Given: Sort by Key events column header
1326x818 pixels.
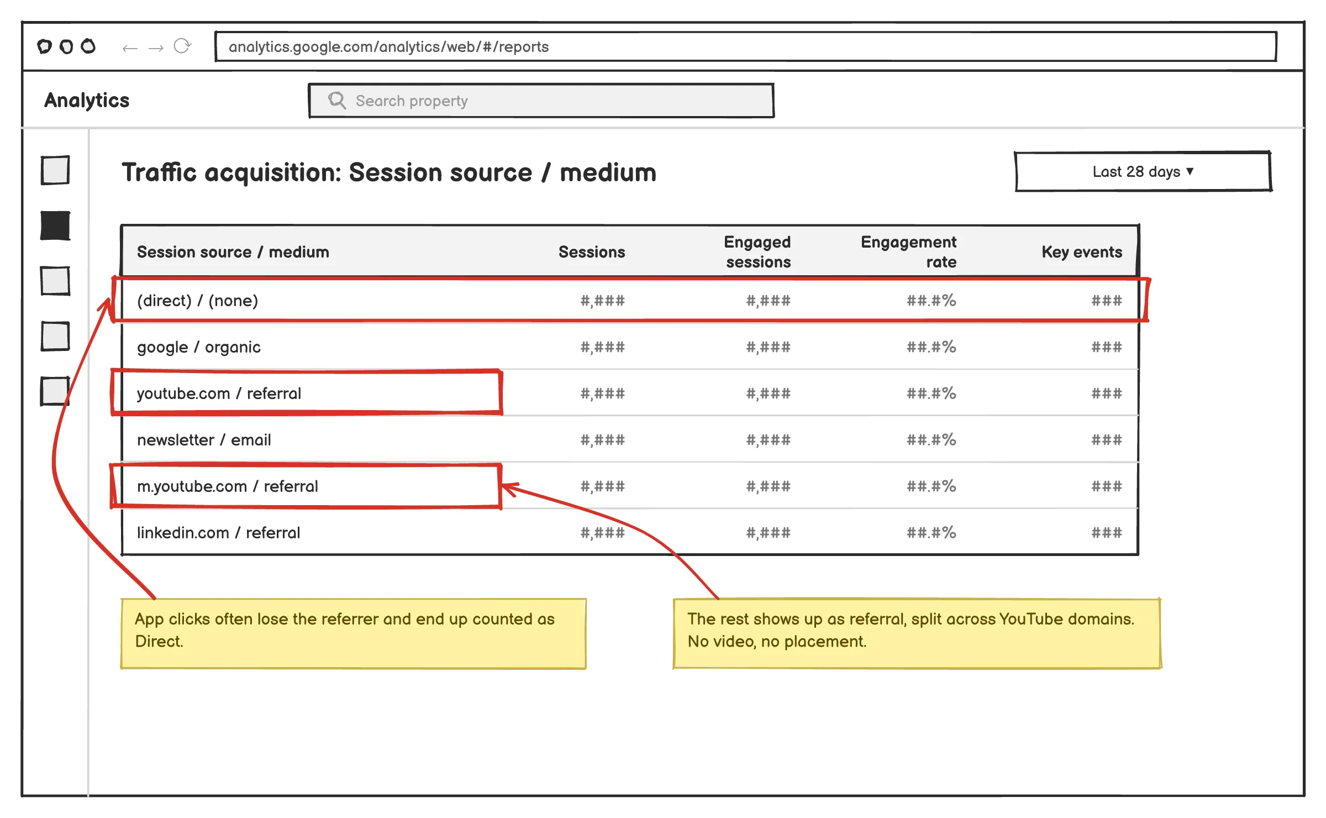Looking at the screenshot, I should point(1082,252).
